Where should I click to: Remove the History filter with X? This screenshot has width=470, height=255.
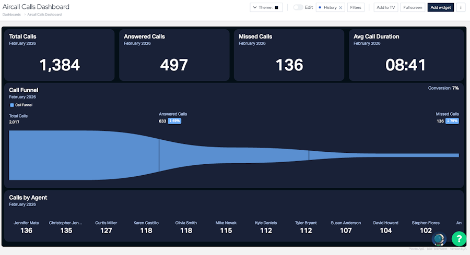(x=340, y=8)
